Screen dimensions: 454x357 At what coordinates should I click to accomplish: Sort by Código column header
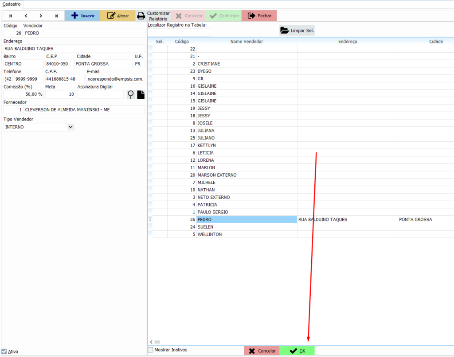point(182,42)
